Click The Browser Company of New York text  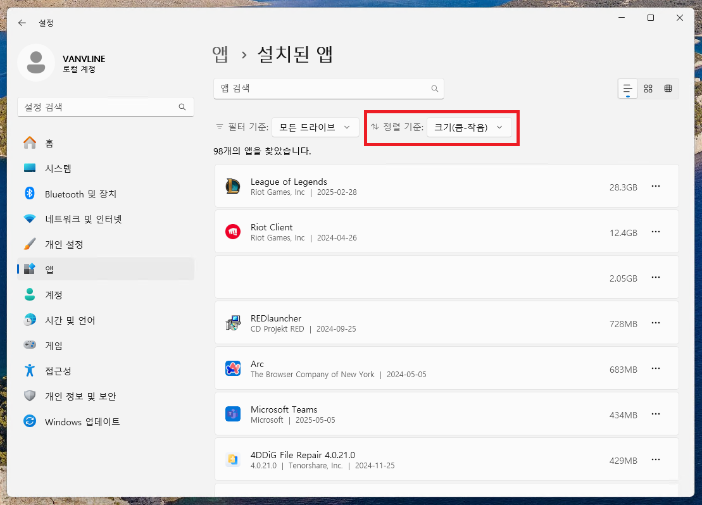313,375
